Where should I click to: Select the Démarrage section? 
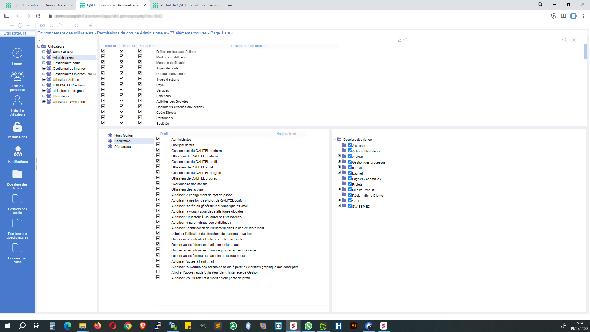(x=122, y=147)
